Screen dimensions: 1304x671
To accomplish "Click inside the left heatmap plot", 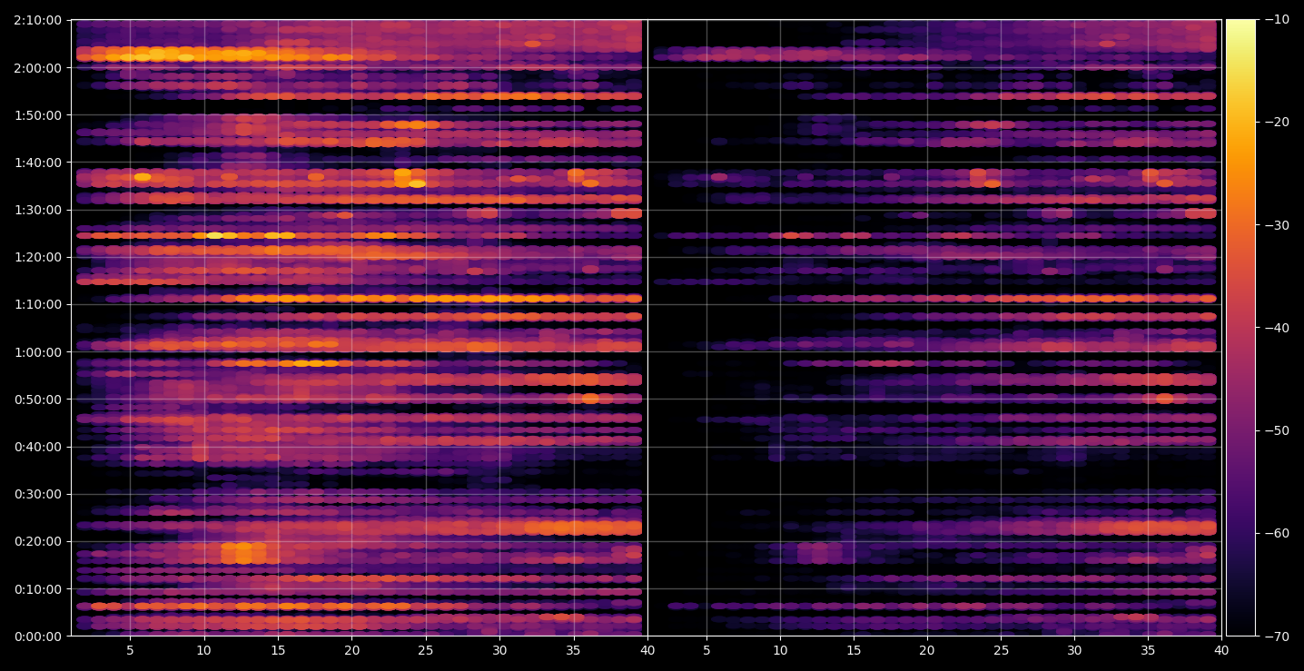I will point(358,328).
